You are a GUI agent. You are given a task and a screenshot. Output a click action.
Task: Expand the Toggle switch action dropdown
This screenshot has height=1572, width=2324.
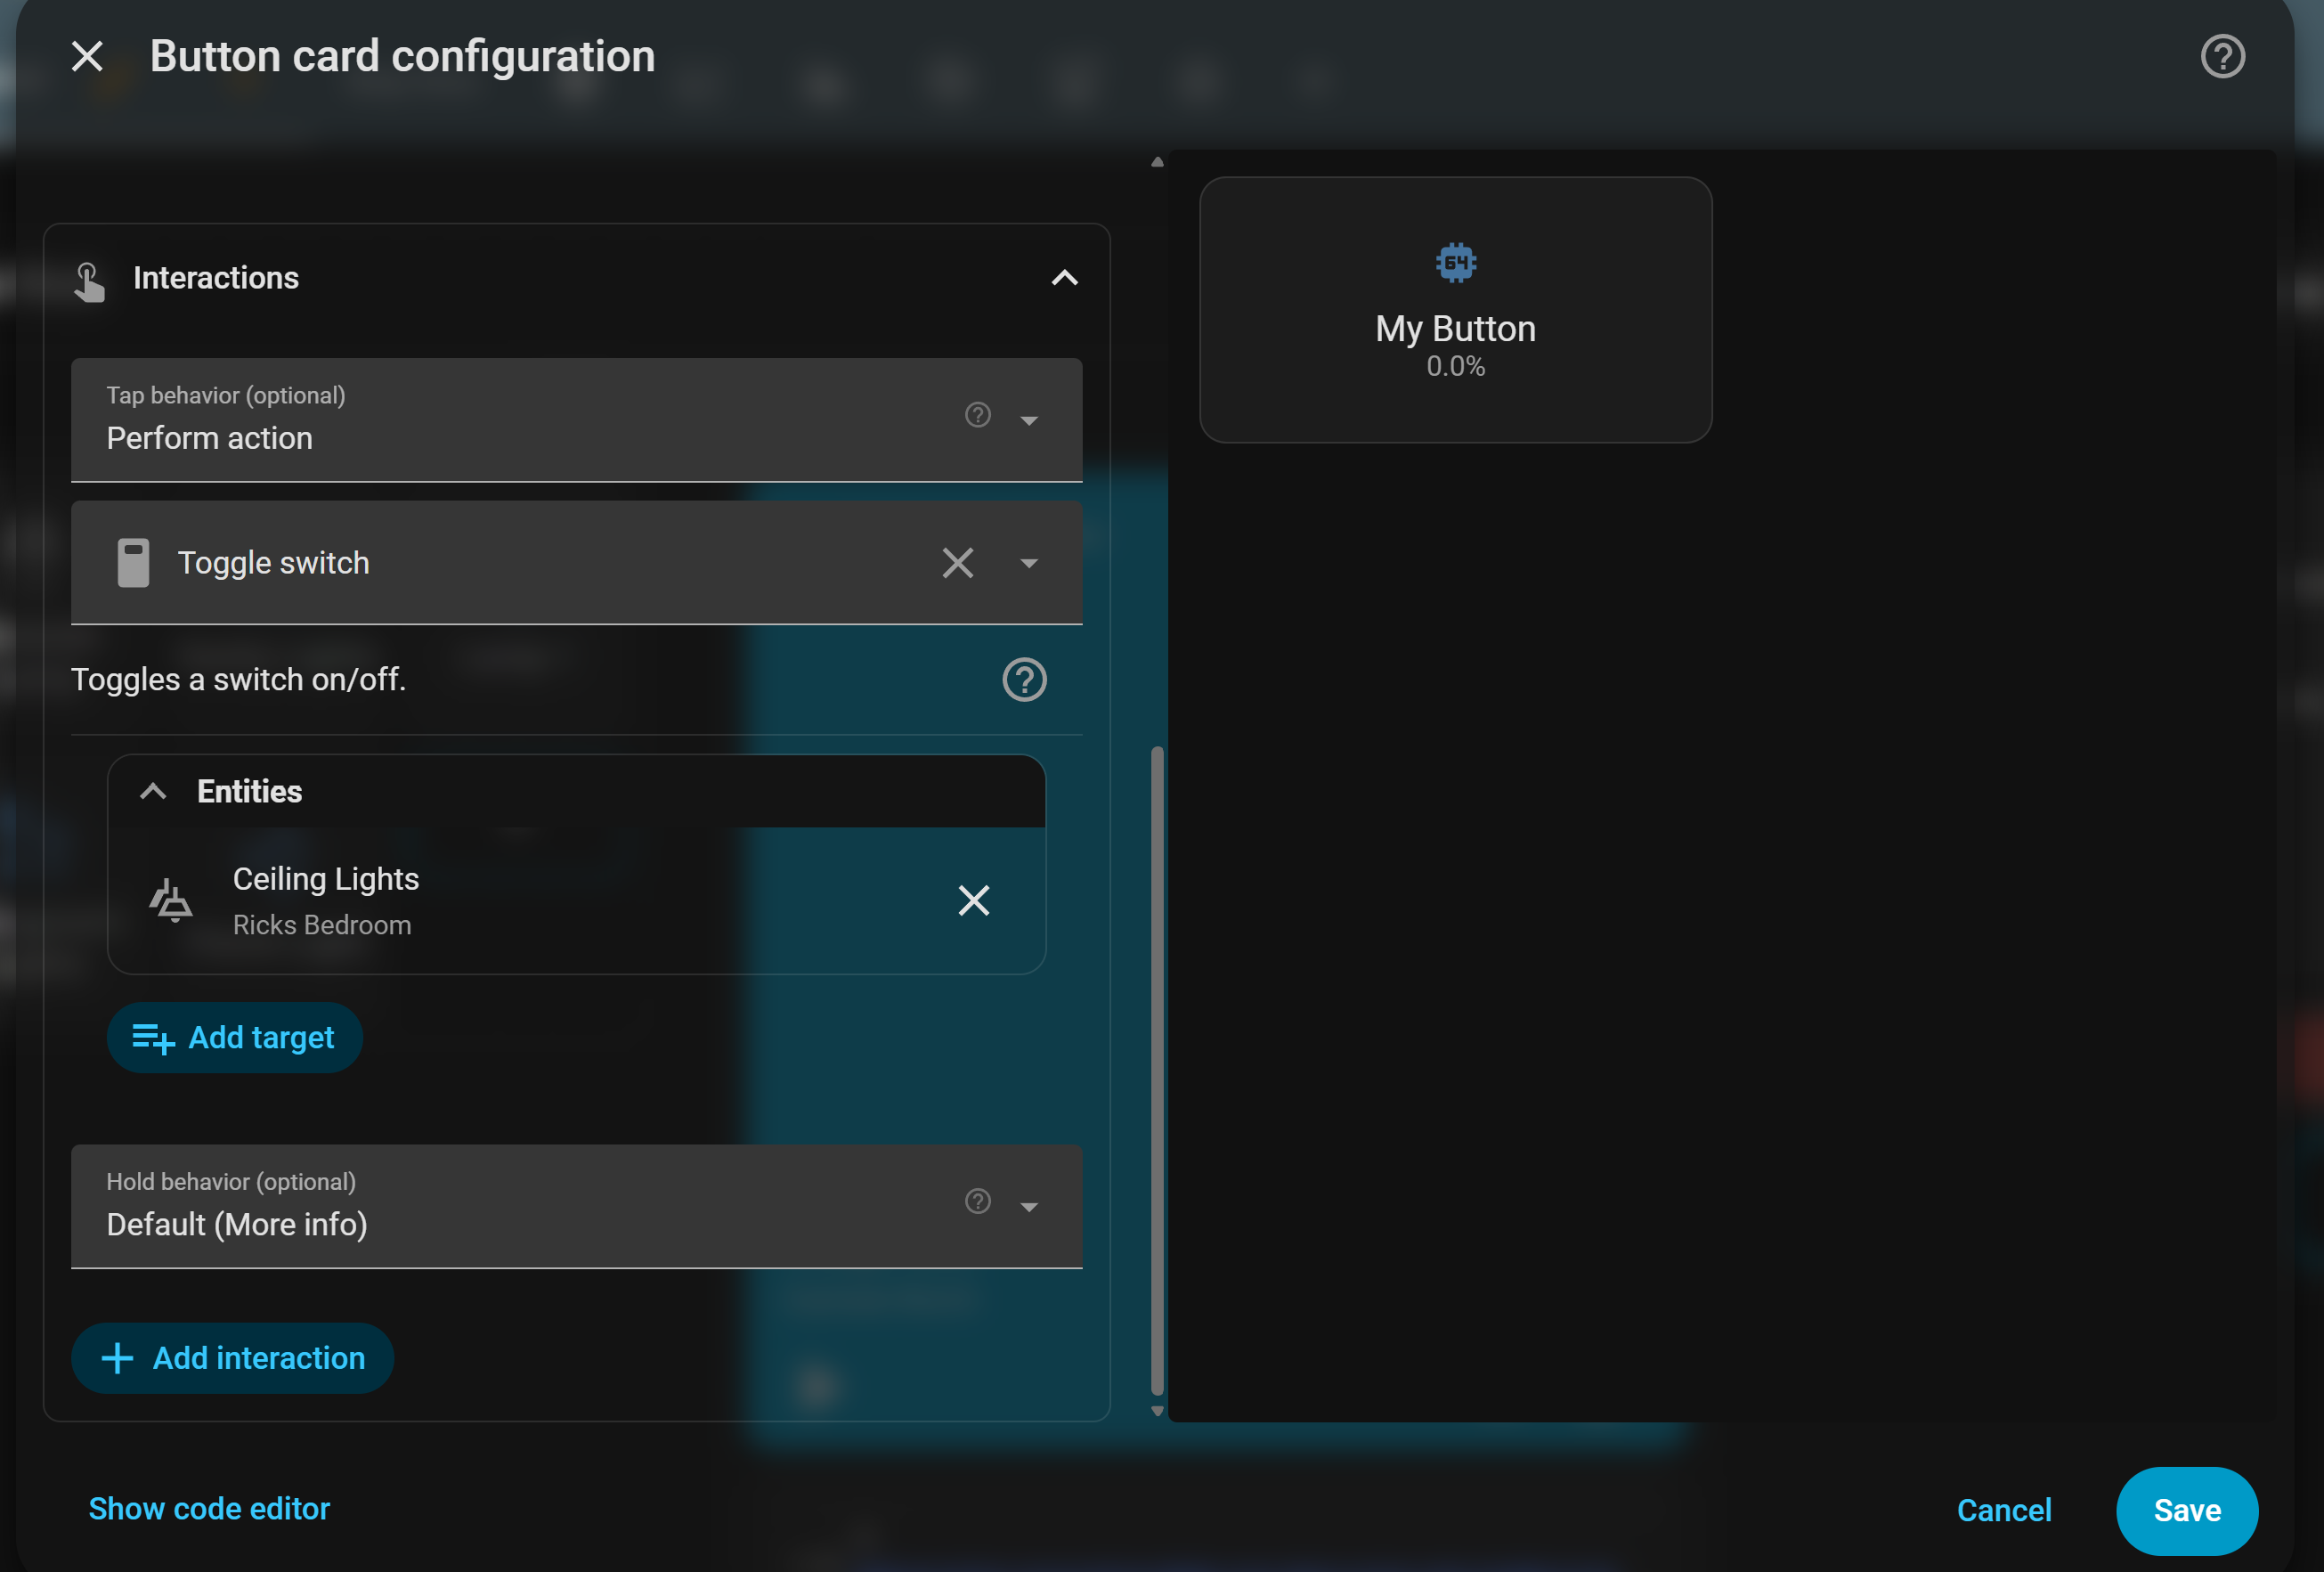pos(1029,563)
